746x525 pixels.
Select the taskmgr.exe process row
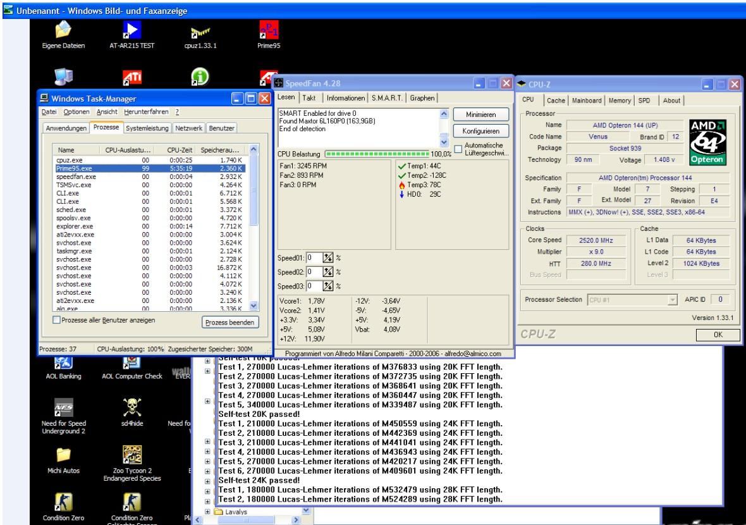click(x=150, y=251)
